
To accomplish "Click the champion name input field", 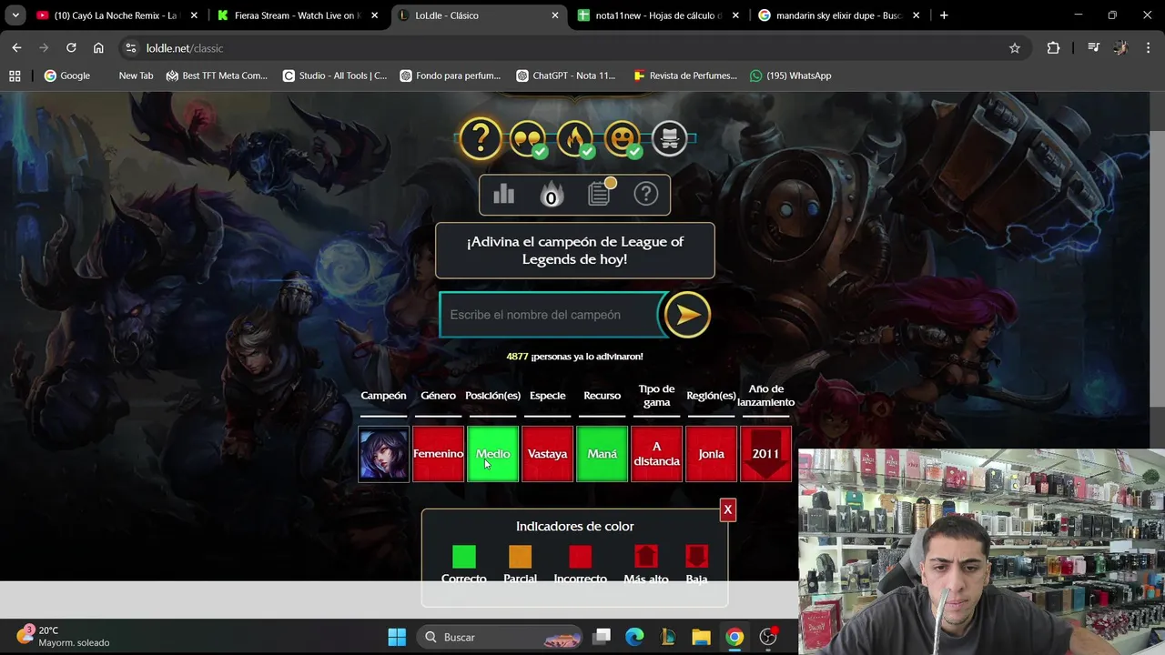I will point(553,315).
